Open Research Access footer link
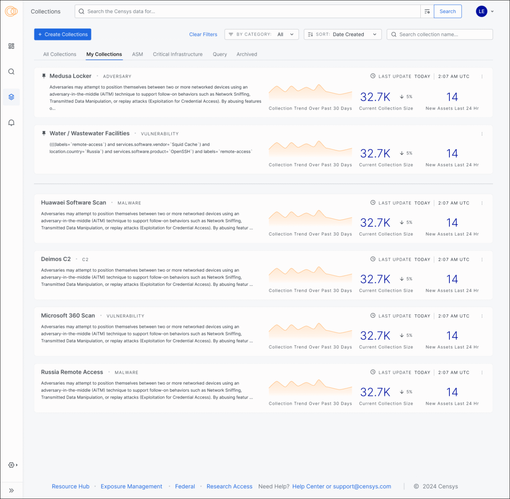The image size is (510, 499). click(229, 487)
